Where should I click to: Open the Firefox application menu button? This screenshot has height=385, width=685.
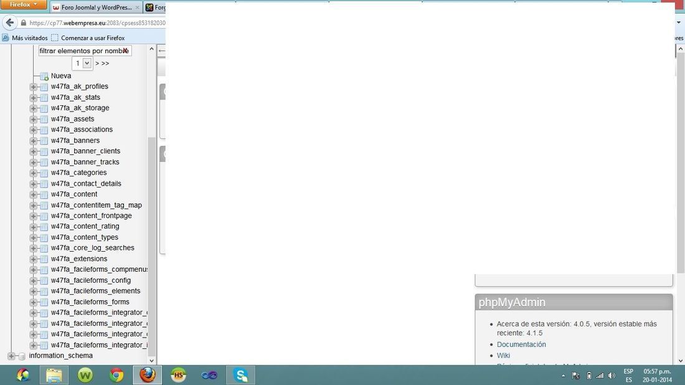click(x=24, y=5)
